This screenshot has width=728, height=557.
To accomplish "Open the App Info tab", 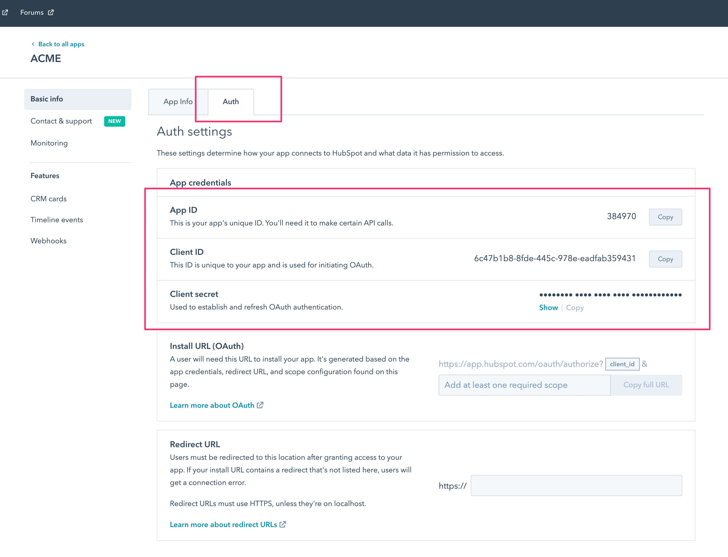I will click(x=178, y=101).
